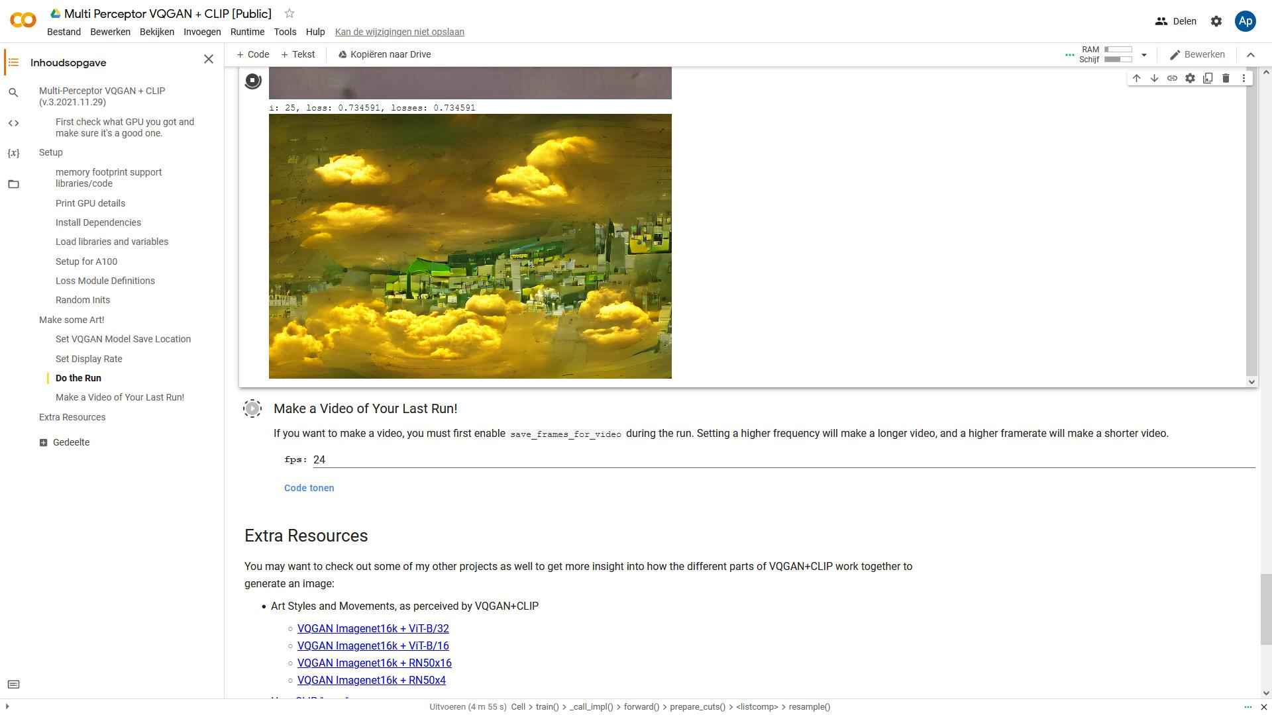Open the Runtime menu
The height and width of the screenshot is (715, 1272).
coord(247,32)
